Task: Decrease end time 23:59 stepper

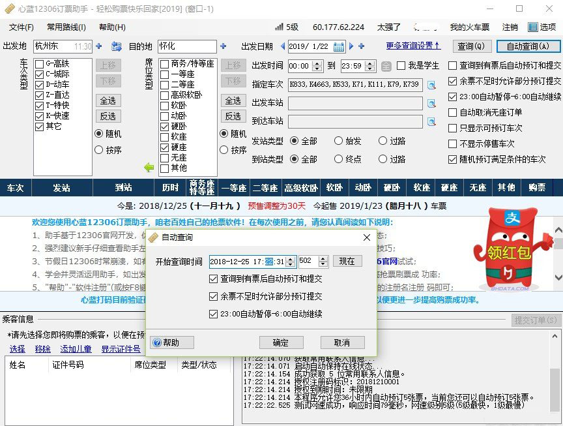Action: [370, 68]
